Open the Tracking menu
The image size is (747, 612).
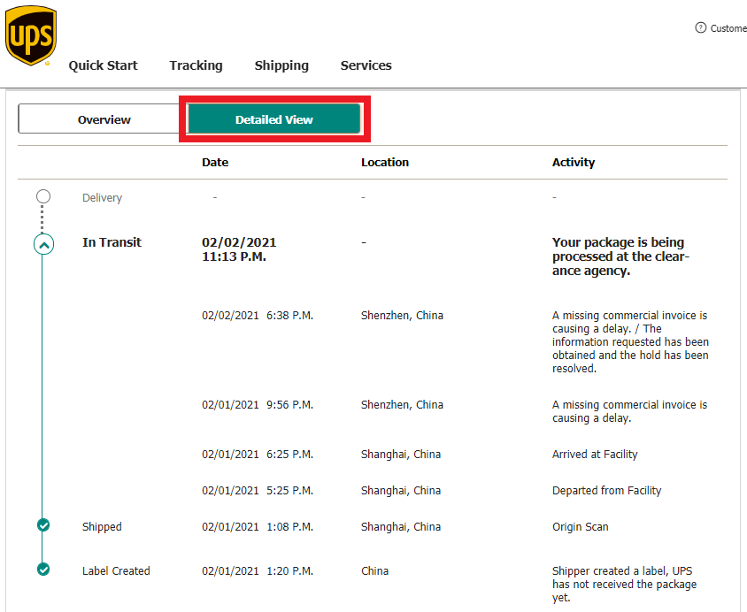click(x=196, y=65)
